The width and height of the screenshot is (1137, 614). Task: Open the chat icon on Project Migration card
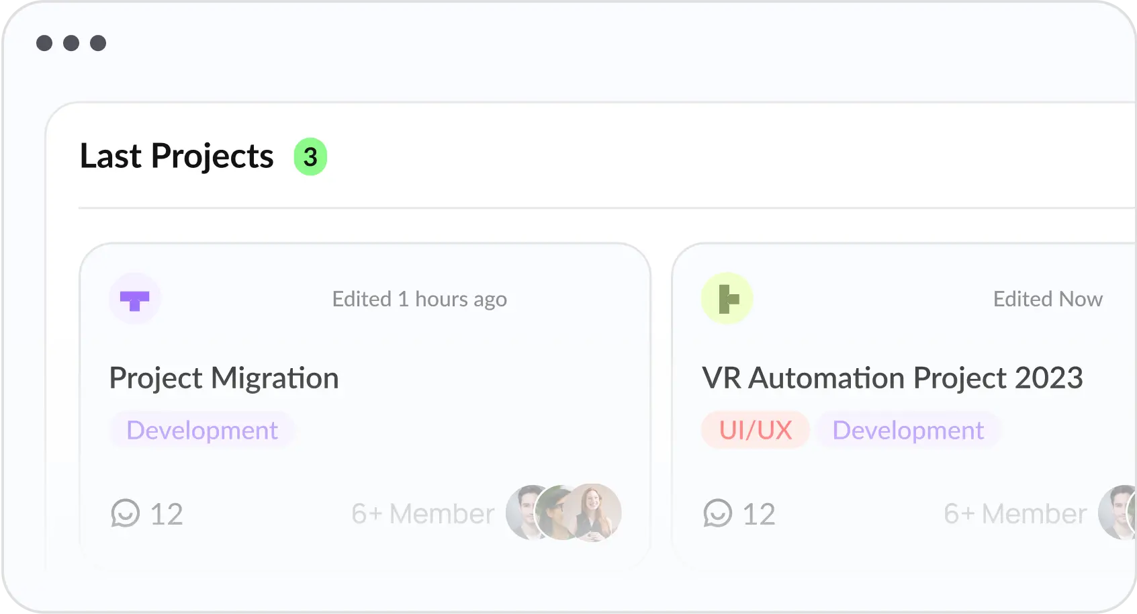[x=125, y=513]
